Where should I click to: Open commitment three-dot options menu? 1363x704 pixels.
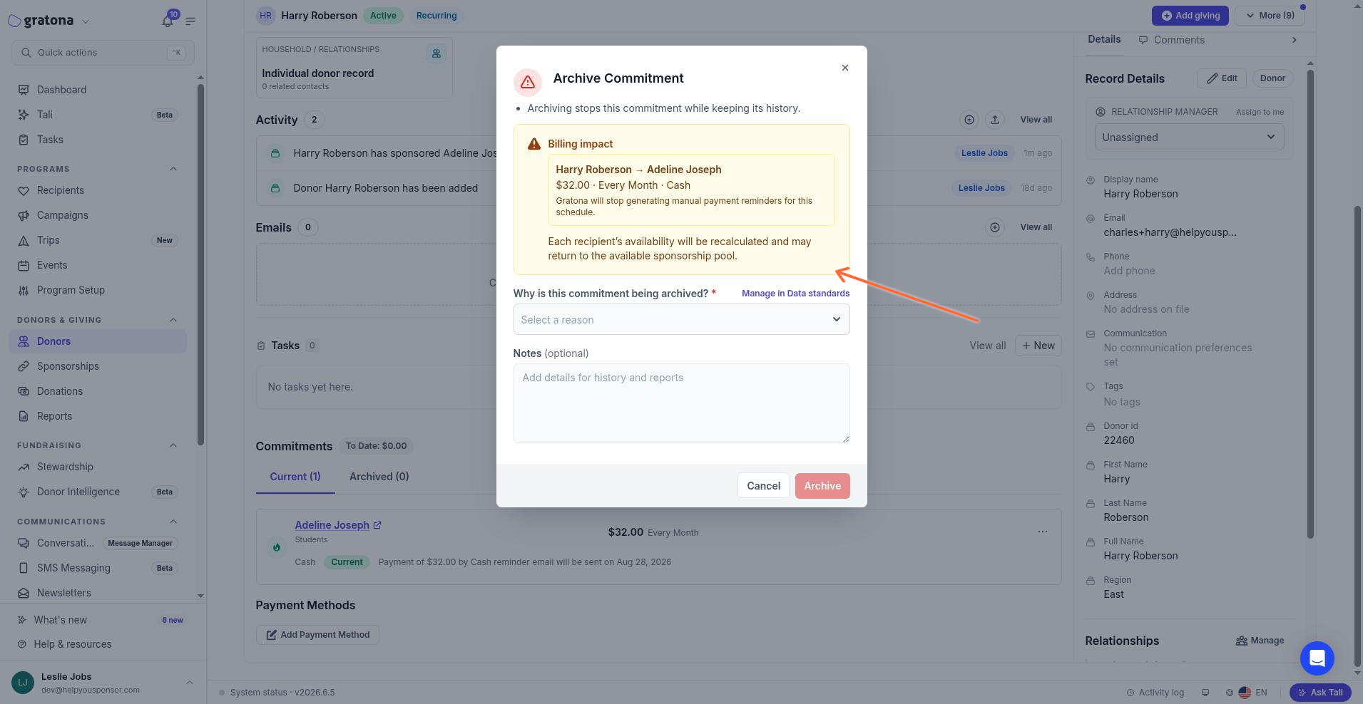coord(1043,532)
